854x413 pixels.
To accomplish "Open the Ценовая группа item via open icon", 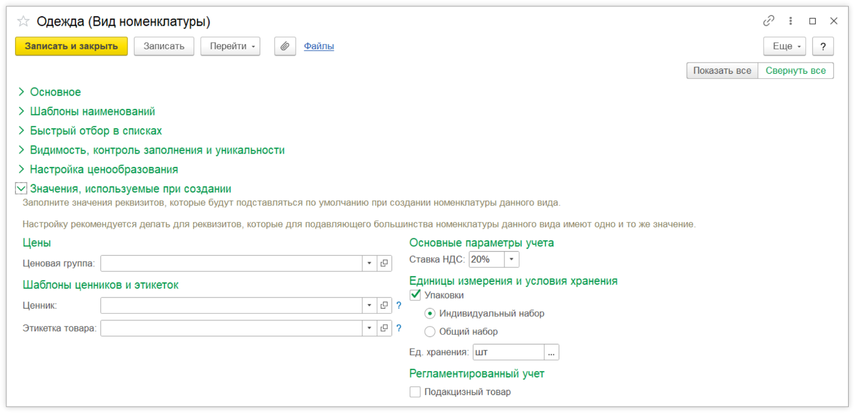I will tap(384, 263).
